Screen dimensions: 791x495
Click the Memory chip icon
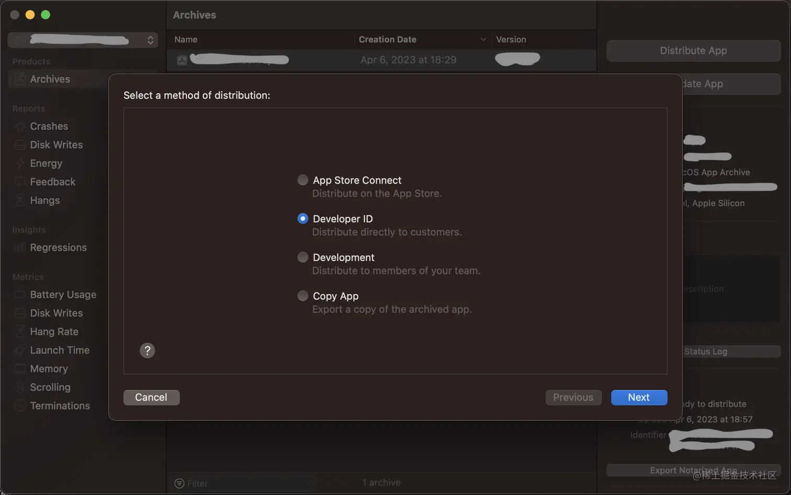(x=20, y=369)
